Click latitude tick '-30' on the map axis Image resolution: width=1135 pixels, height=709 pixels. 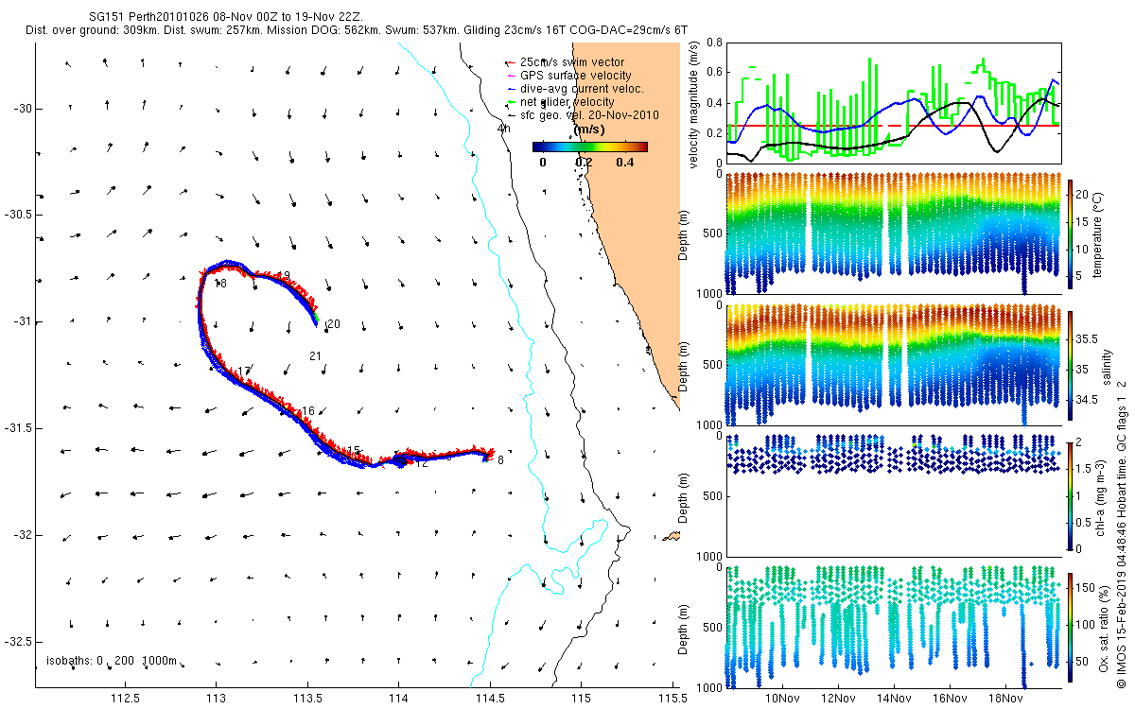coord(23,109)
